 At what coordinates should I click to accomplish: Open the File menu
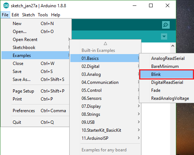tap(5, 15)
